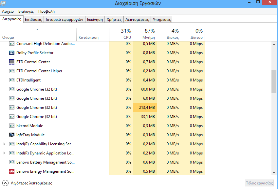This screenshot has width=278, height=189.
Task: Click the Lenovo Battery Management icon
Action: (x=12, y=162)
